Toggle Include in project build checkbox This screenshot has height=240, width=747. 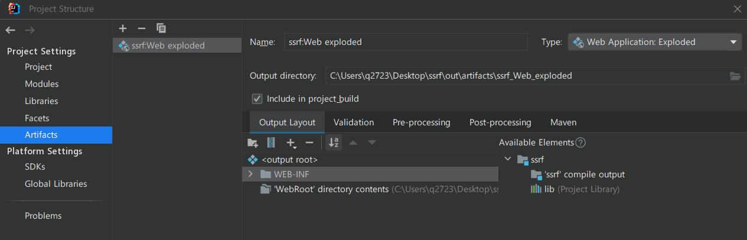(x=257, y=99)
